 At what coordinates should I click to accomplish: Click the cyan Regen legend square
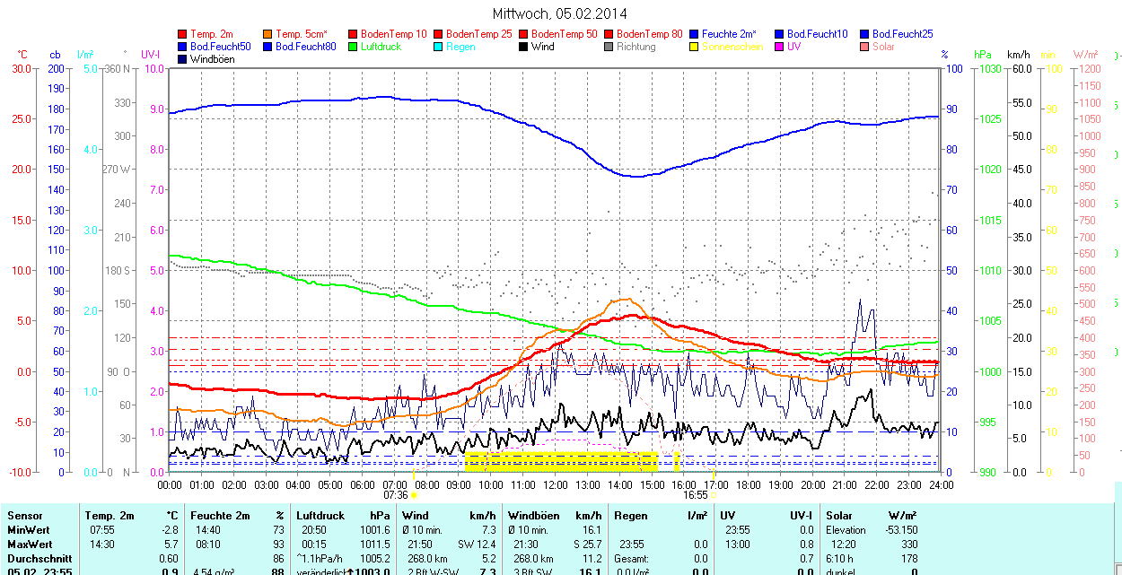point(439,47)
